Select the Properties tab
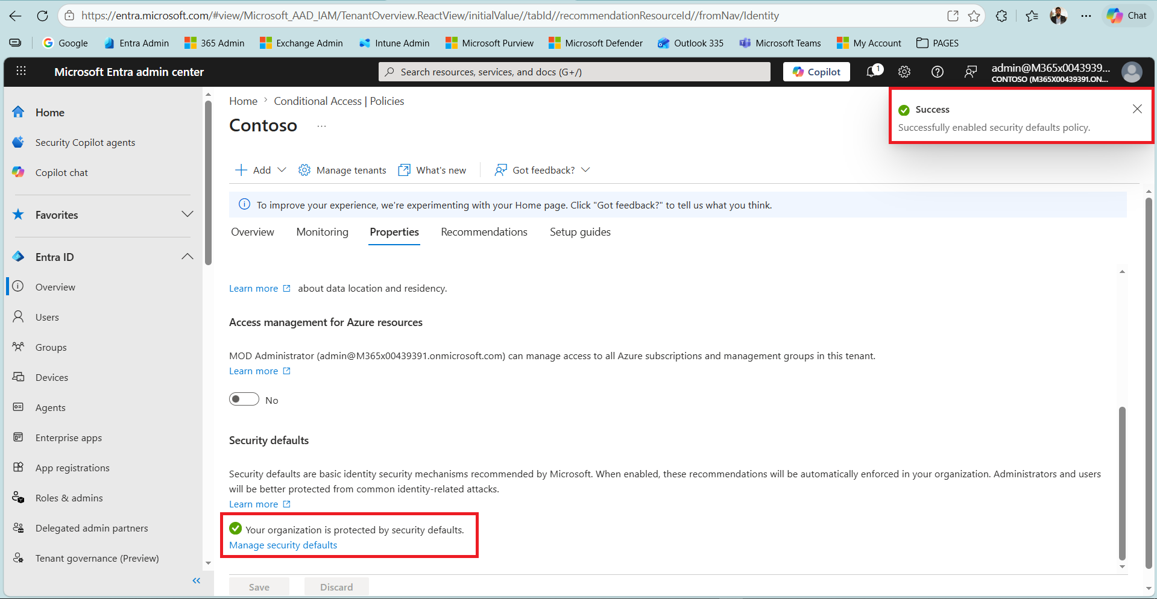The image size is (1157, 599). click(394, 232)
